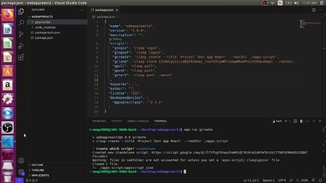Split the editor to the right
326x183 pixels.
[x=314, y=10]
